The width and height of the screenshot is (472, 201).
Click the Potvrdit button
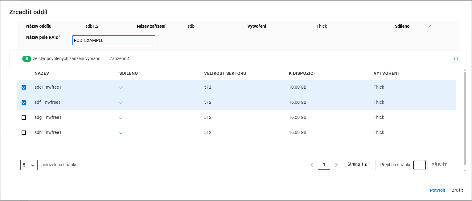pyautogui.click(x=437, y=190)
